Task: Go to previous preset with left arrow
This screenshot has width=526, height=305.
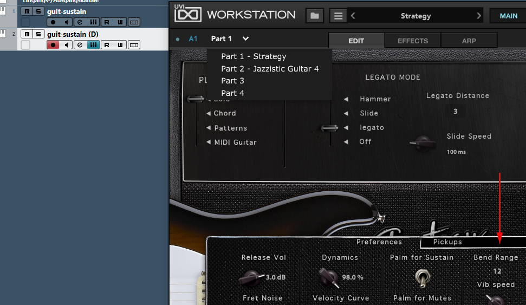Action: click(x=353, y=16)
